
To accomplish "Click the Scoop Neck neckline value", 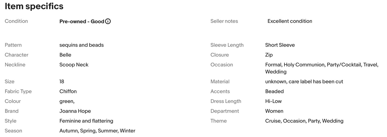I will click(x=74, y=65).
